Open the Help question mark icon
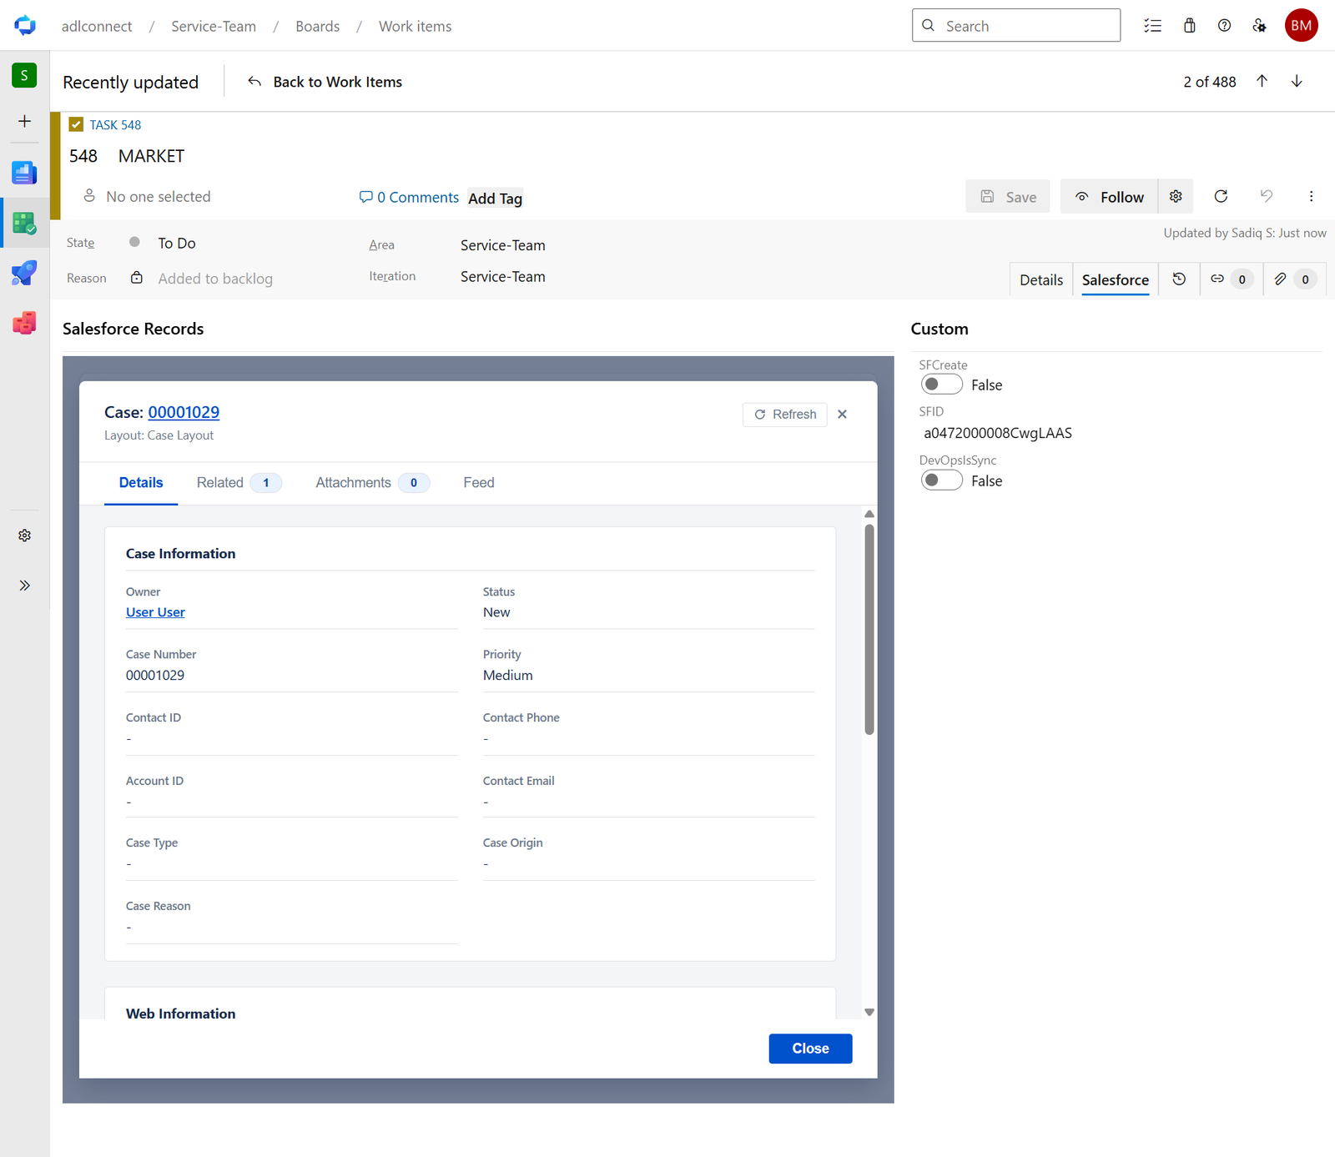Viewport: 1335px width, 1157px height. point(1224,26)
